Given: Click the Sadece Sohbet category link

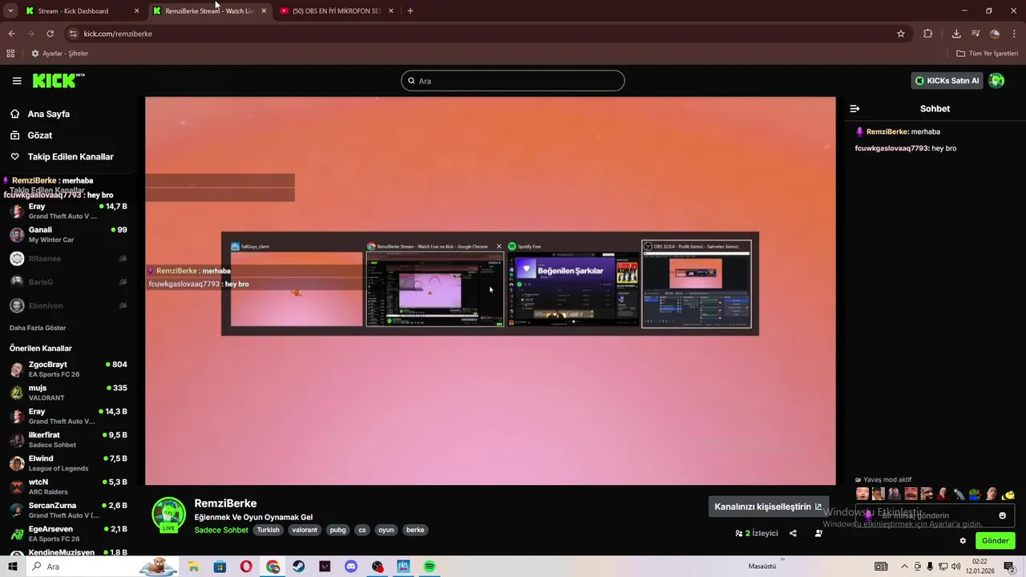Looking at the screenshot, I should (x=221, y=530).
